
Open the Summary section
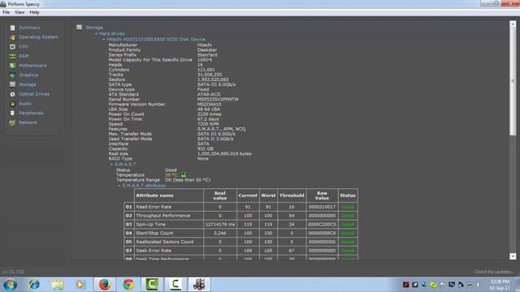tap(29, 28)
